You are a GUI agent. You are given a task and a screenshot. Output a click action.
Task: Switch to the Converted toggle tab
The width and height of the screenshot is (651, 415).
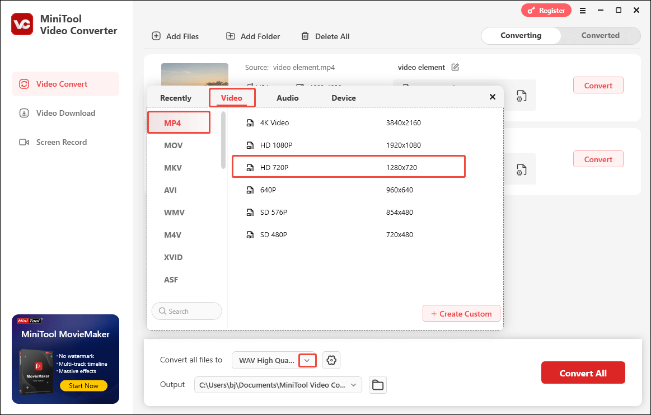[600, 36]
